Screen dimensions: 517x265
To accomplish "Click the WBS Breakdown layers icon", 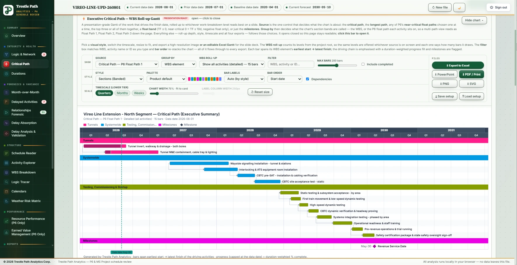I will coord(6,173).
